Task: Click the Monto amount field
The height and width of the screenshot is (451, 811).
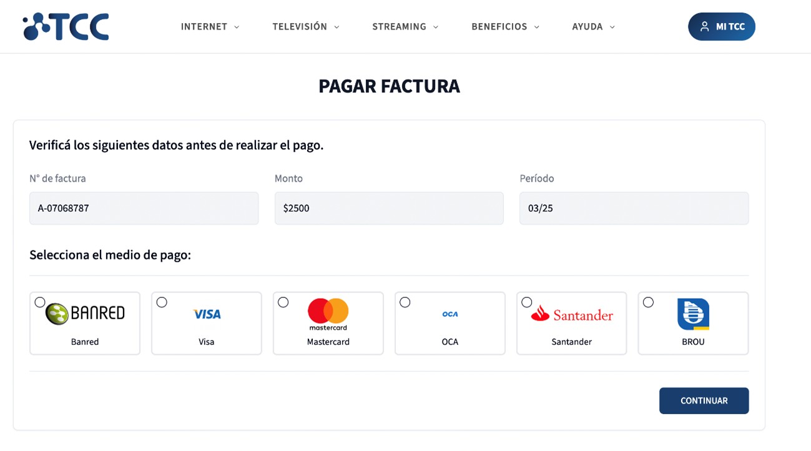Action: pyautogui.click(x=389, y=208)
